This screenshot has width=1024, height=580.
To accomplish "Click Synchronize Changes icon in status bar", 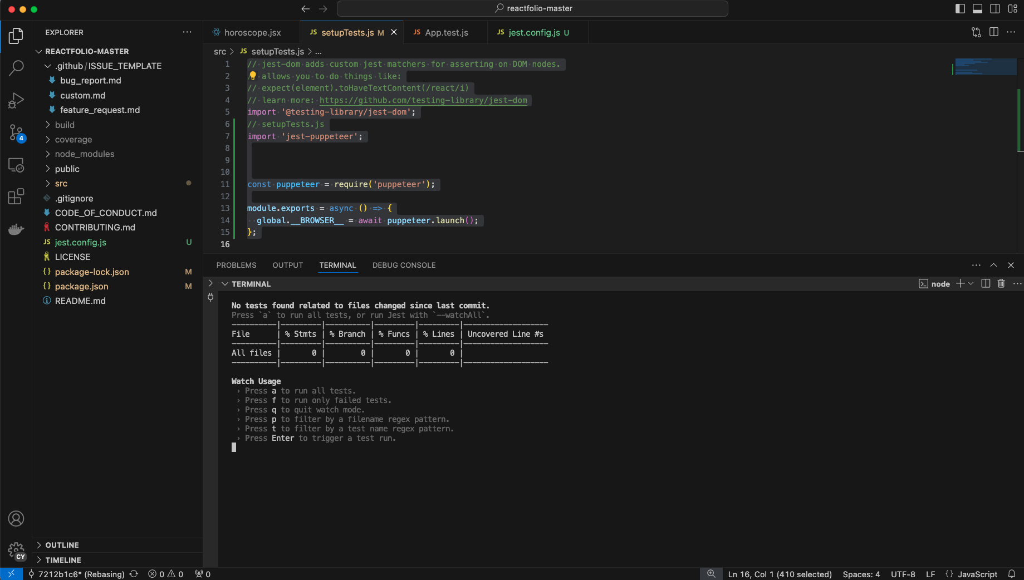I will 134,574.
